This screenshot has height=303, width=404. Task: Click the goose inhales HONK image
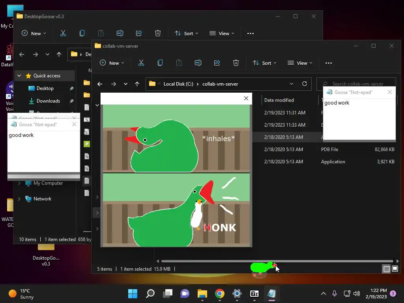(176, 176)
